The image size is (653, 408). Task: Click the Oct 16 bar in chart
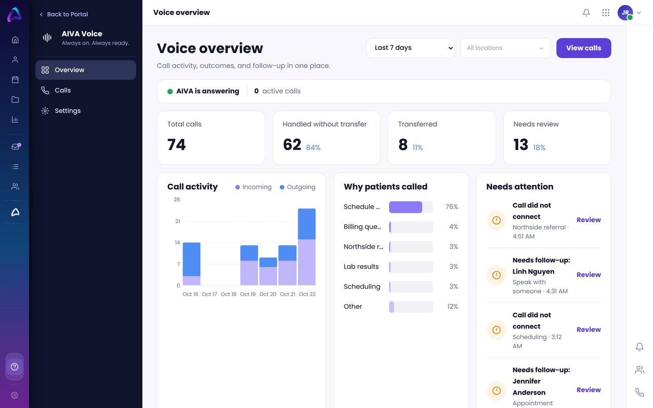pyautogui.click(x=191, y=264)
